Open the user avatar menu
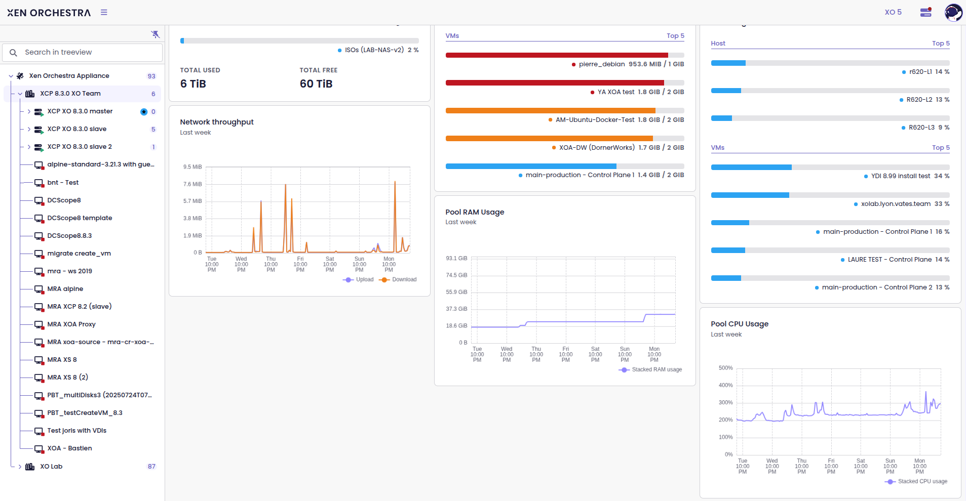The height and width of the screenshot is (501, 966). [x=953, y=12]
